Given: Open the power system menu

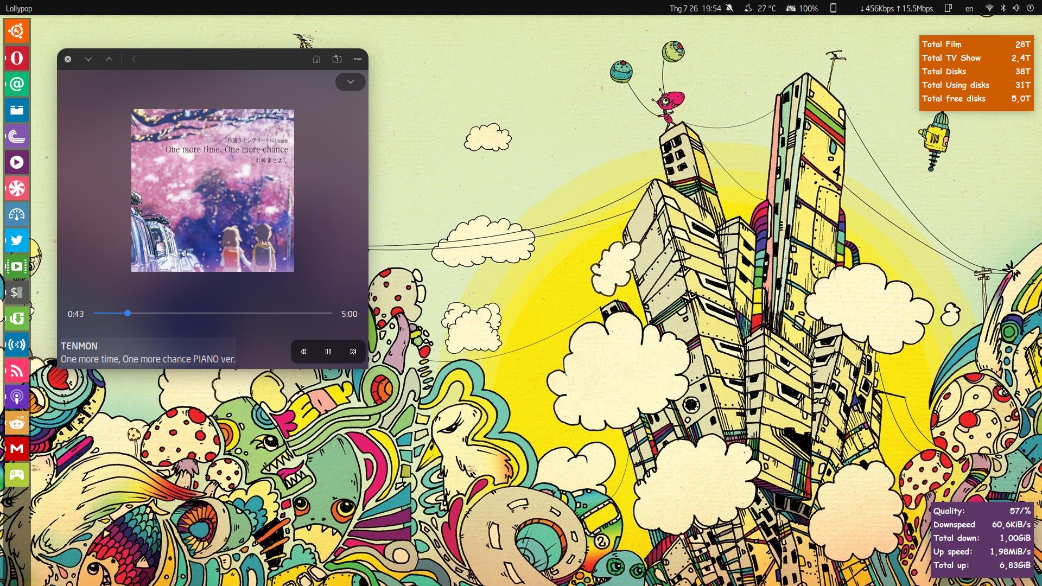Looking at the screenshot, I should coord(1030,8).
